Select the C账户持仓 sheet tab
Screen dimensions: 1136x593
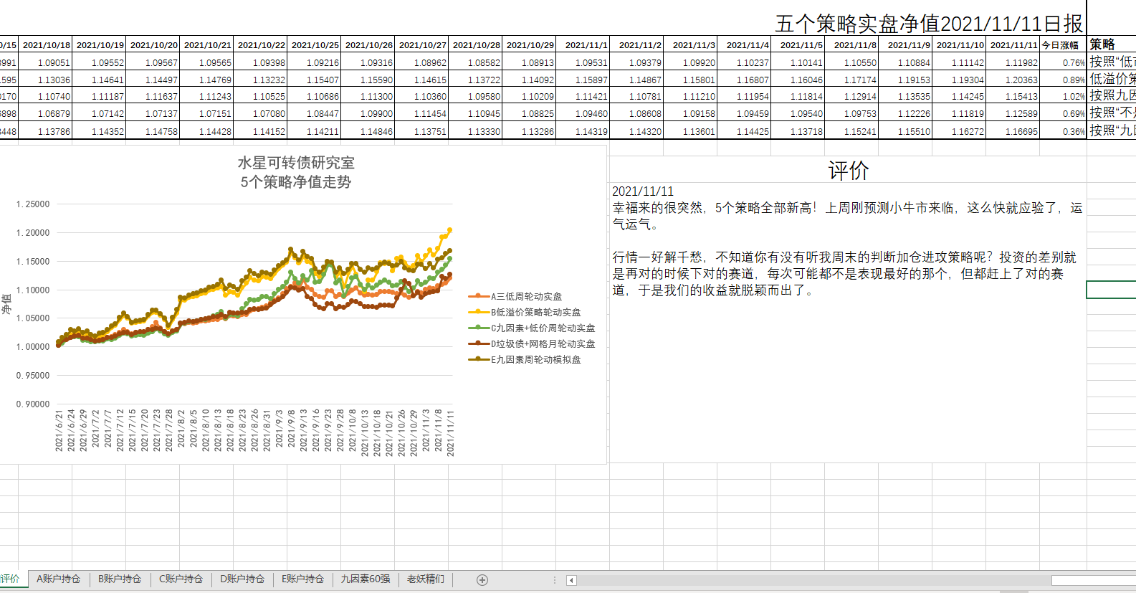pos(181,579)
